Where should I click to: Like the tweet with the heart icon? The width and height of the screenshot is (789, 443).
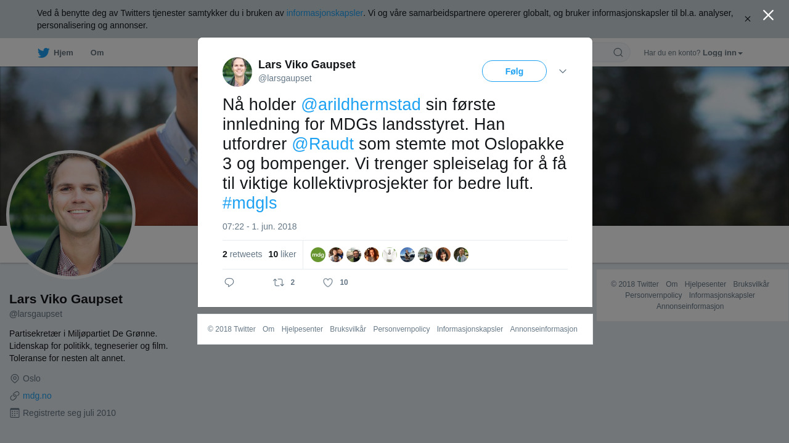click(x=328, y=282)
